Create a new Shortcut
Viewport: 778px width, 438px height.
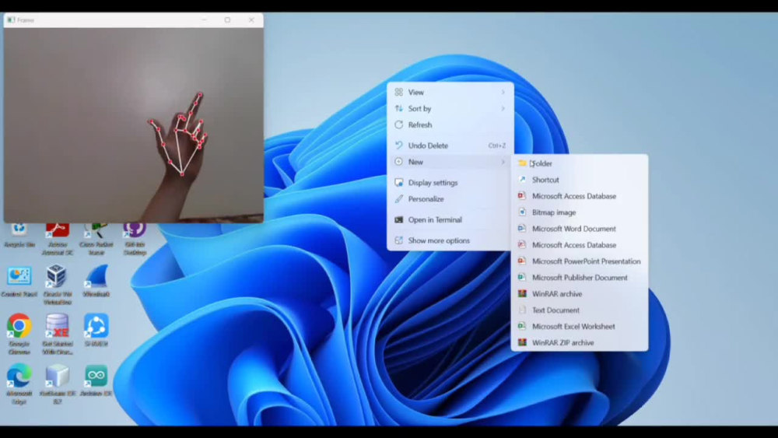(579, 180)
